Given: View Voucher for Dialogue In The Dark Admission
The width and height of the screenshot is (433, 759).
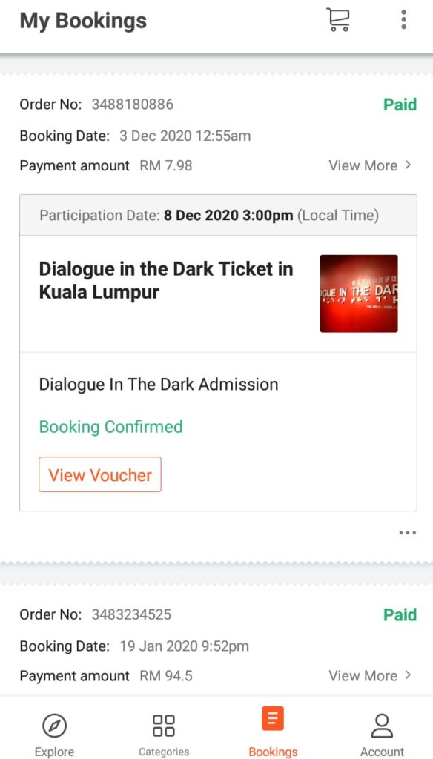Looking at the screenshot, I should point(99,474).
